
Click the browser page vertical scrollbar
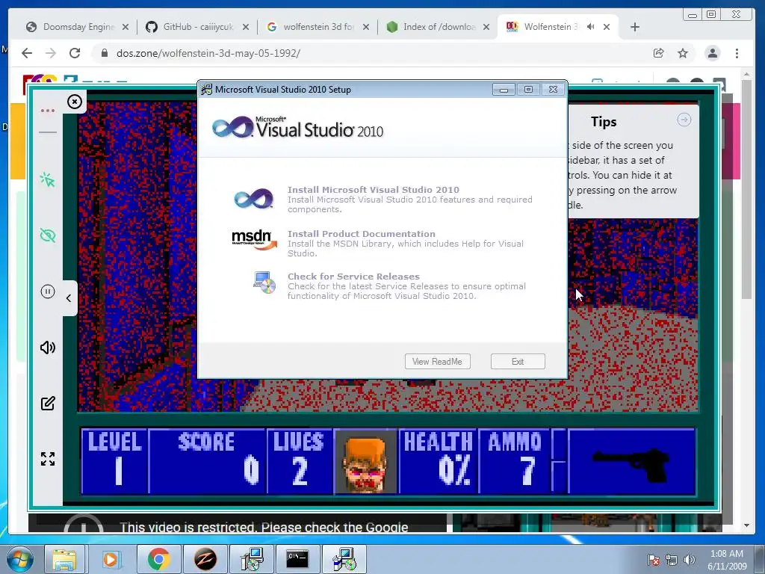(746, 189)
